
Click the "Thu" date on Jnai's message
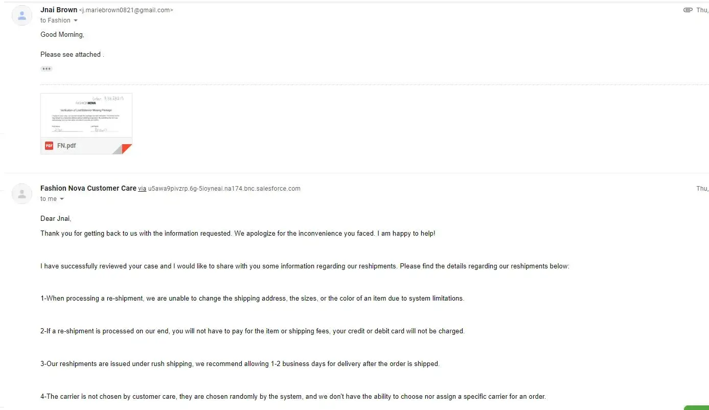coord(702,10)
